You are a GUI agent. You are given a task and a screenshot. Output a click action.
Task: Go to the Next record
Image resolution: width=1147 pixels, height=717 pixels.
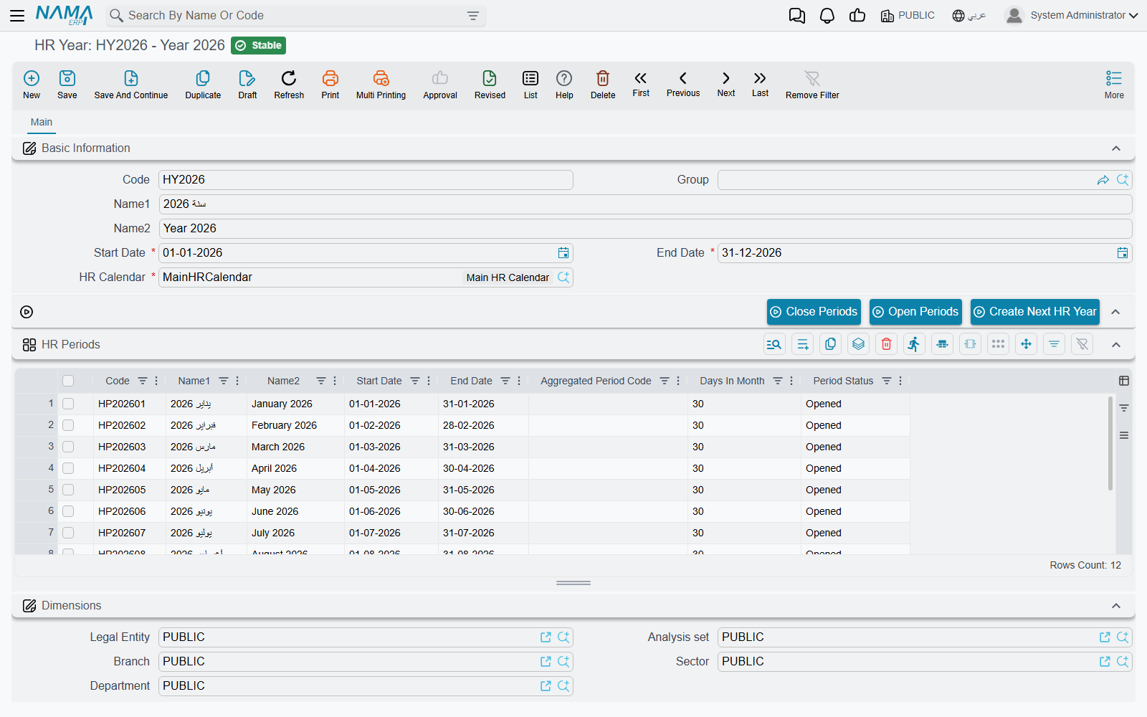(x=726, y=84)
